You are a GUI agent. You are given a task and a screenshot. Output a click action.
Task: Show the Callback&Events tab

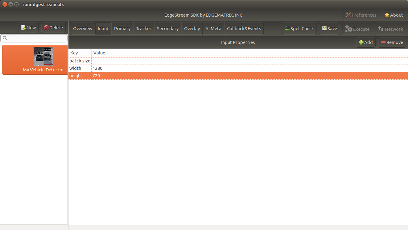pos(244,29)
